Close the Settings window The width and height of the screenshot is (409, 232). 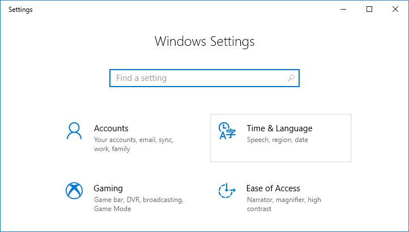395,9
